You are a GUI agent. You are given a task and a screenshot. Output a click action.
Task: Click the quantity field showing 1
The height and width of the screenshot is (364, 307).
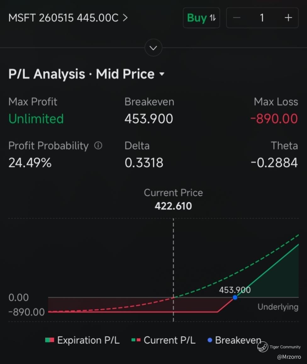262,18
